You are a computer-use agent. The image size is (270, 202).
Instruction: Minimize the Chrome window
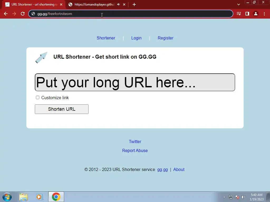tap(248, 2)
